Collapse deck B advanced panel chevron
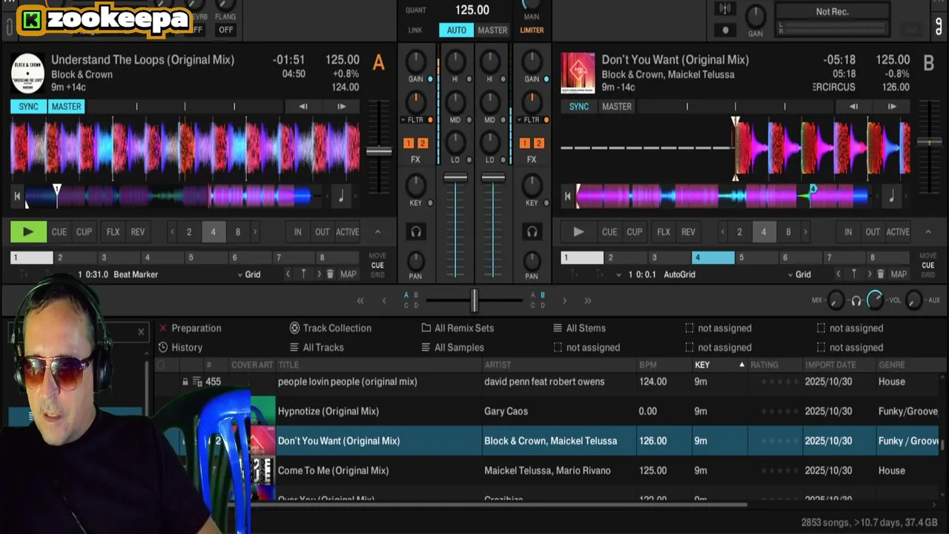Viewport: 949px width, 534px height. pyautogui.click(x=927, y=232)
